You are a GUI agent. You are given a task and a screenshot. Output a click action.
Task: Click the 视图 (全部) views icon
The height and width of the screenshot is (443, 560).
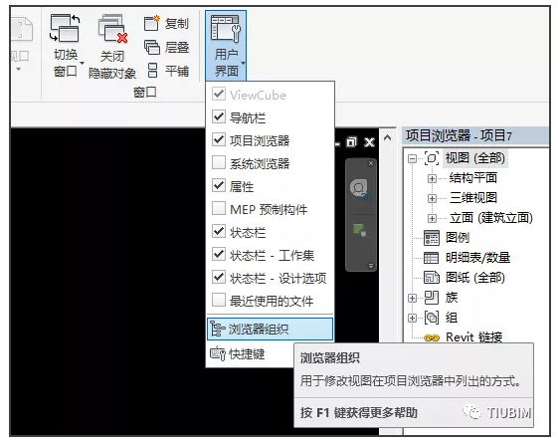(432, 158)
